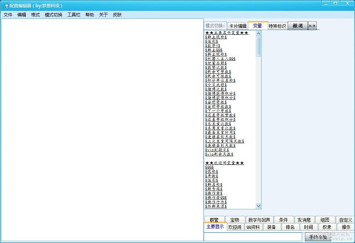Viewport: 355px width, 243px height.
Task: Open the 模式切换 menu
Action: point(54,15)
